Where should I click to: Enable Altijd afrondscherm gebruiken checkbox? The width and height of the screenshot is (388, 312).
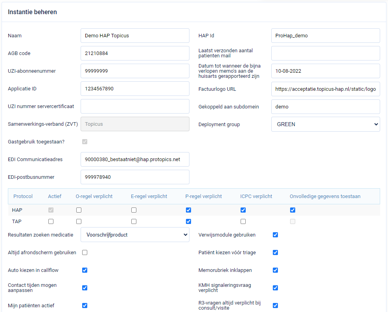pyautogui.click(x=85, y=253)
